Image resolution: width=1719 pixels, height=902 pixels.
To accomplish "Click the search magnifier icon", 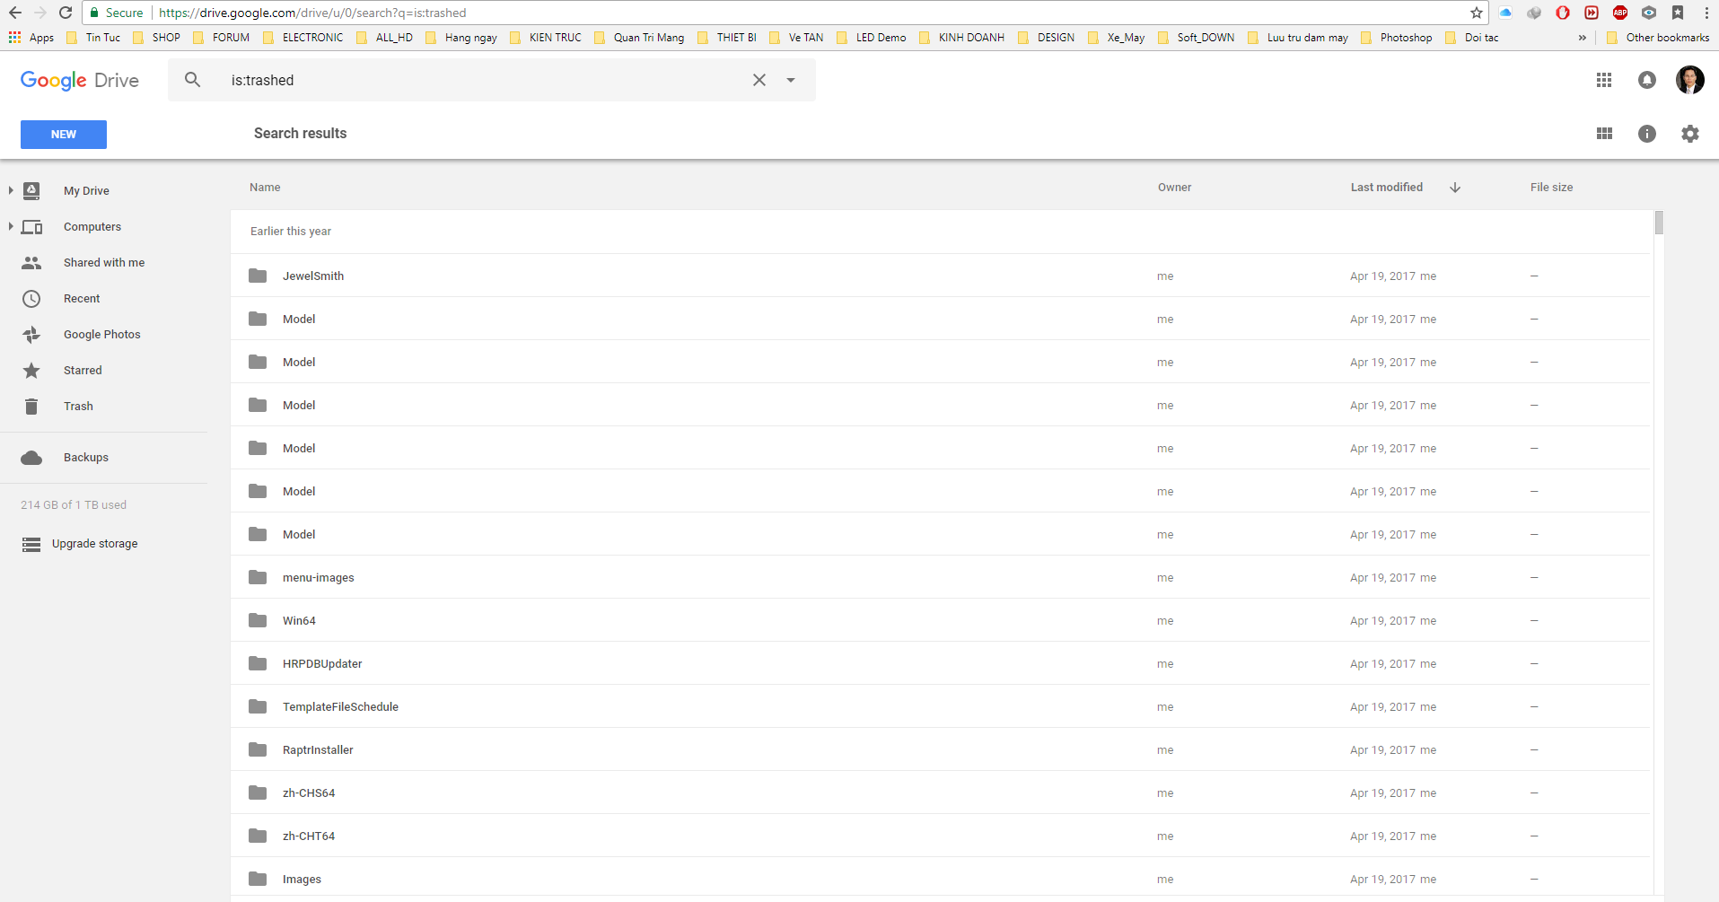I will [x=193, y=80].
